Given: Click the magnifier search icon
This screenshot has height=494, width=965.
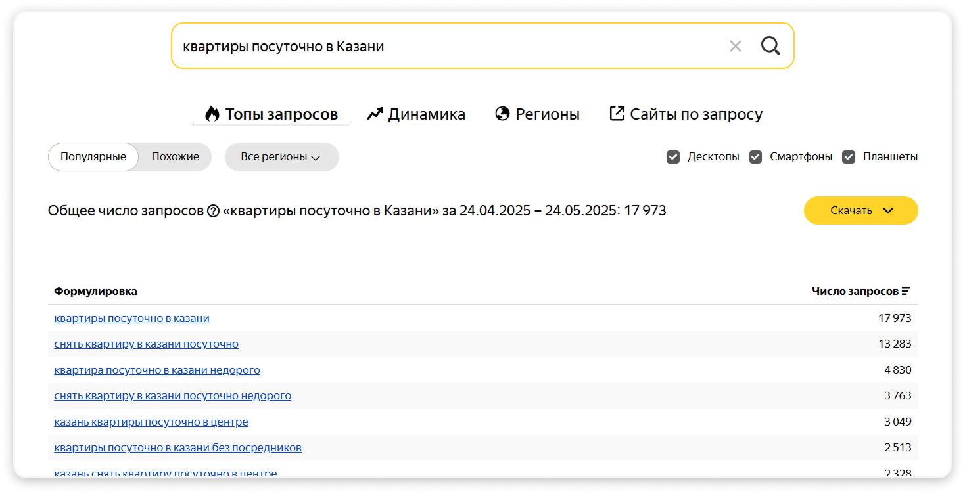Looking at the screenshot, I should pos(770,45).
